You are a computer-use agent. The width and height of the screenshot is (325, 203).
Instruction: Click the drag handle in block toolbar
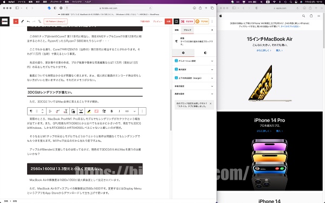[37, 111]
